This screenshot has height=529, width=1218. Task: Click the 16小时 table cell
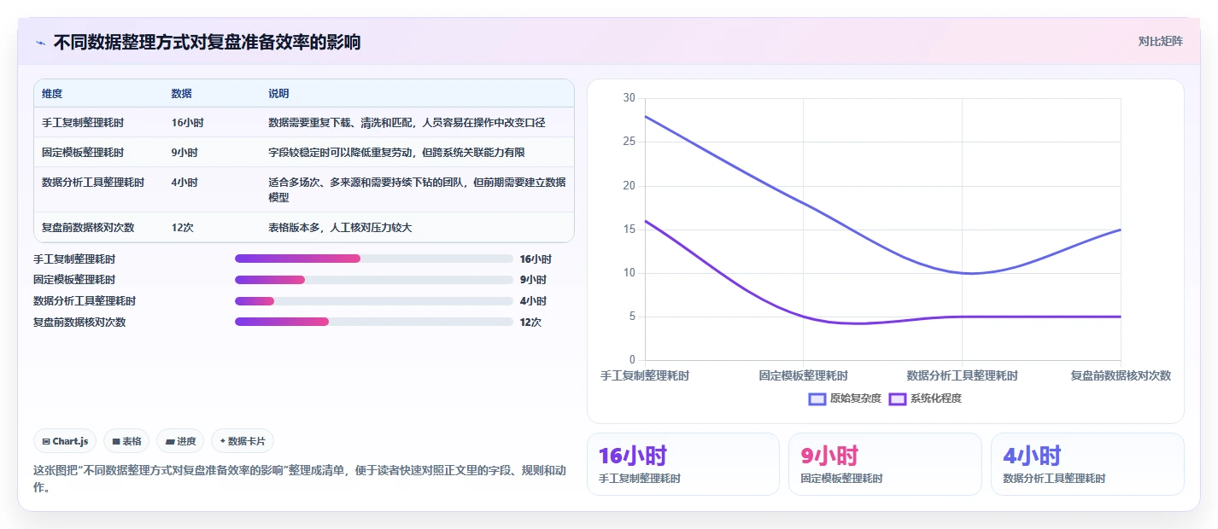pos(188,123)
